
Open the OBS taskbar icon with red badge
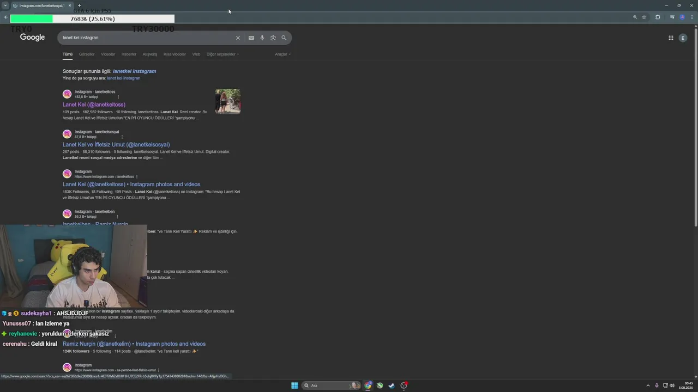click(404, 385)
